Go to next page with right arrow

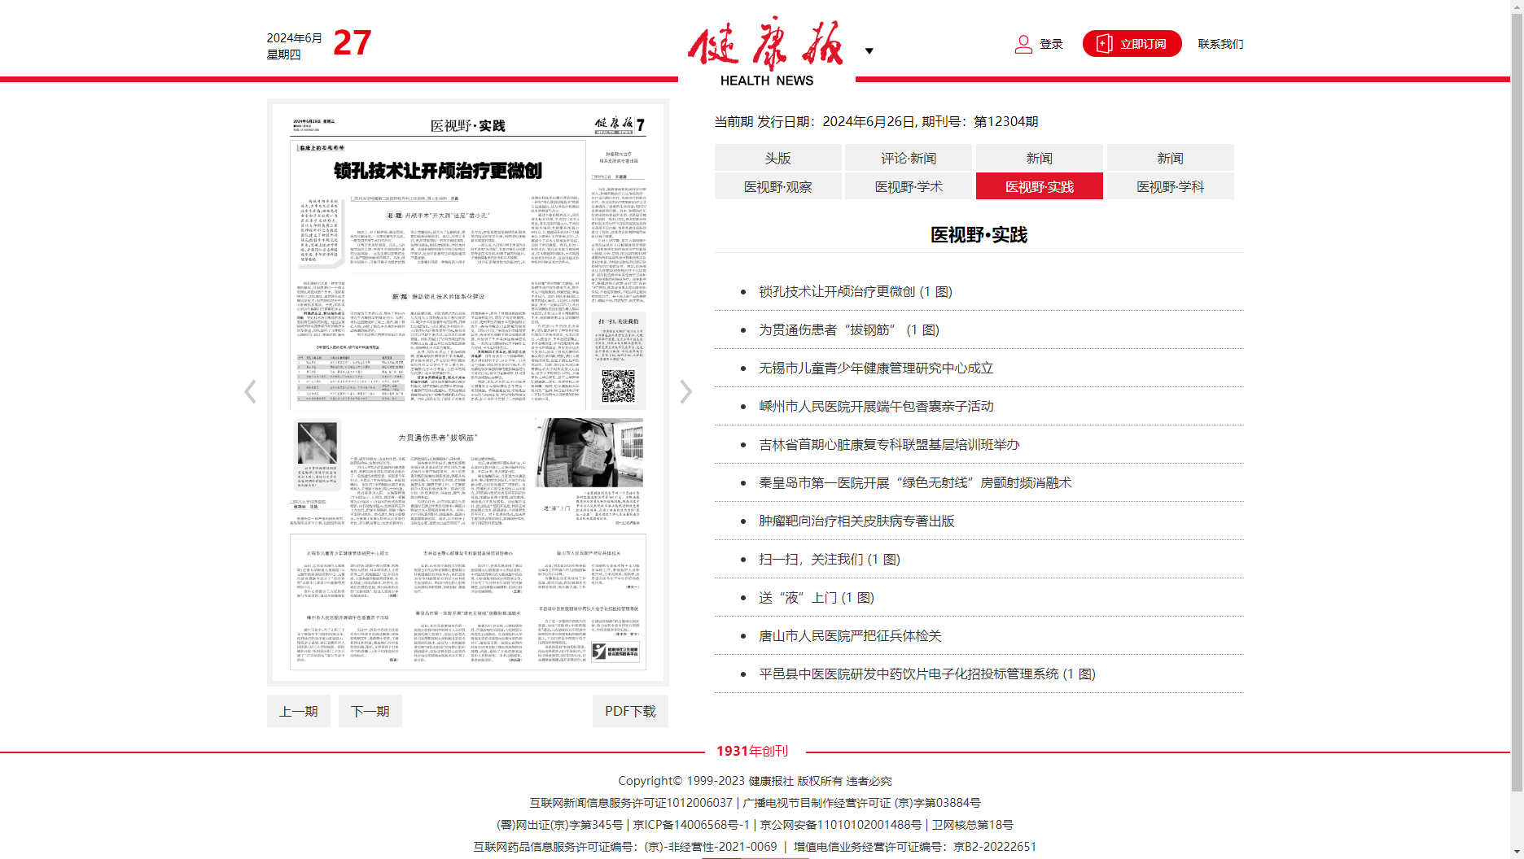pos(685,392)
